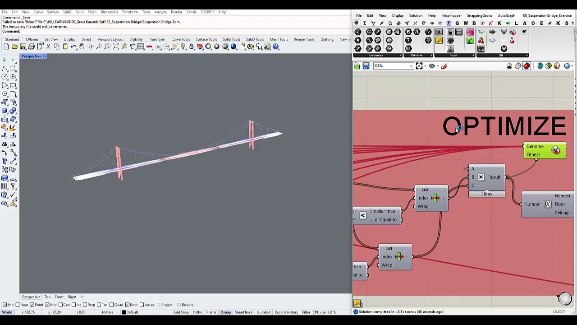Screen dimensions: 577x325
Task: Toggle Record History in status bar
Action: coord(286,312)
